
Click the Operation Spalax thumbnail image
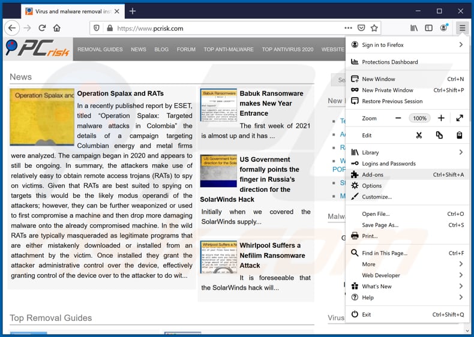42,117
